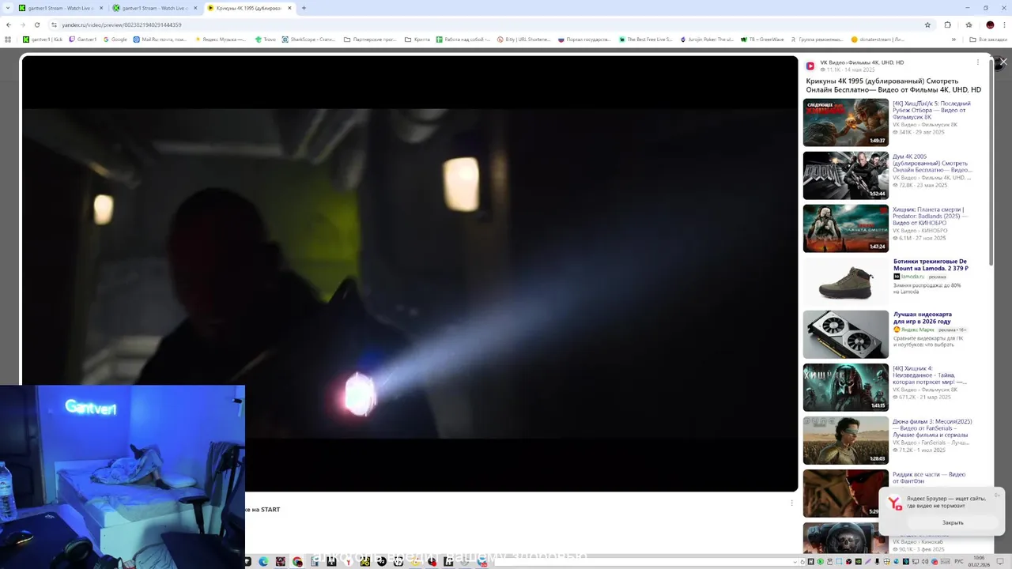Screen dimensions: 1012x569
Task: Open the VK Видео › Фильмы 4K source link
Action: click(x=862, y=62)
